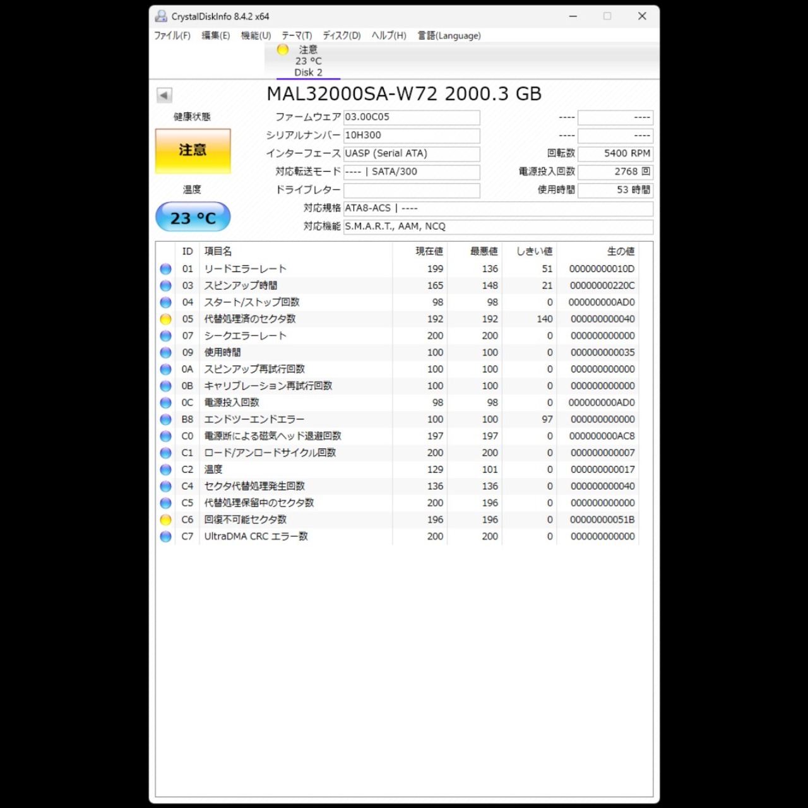Viewport: 808px width, 808px height.
Task: Click row name ロード/アンロードサイクル回数
Action: tap(270, 453)
